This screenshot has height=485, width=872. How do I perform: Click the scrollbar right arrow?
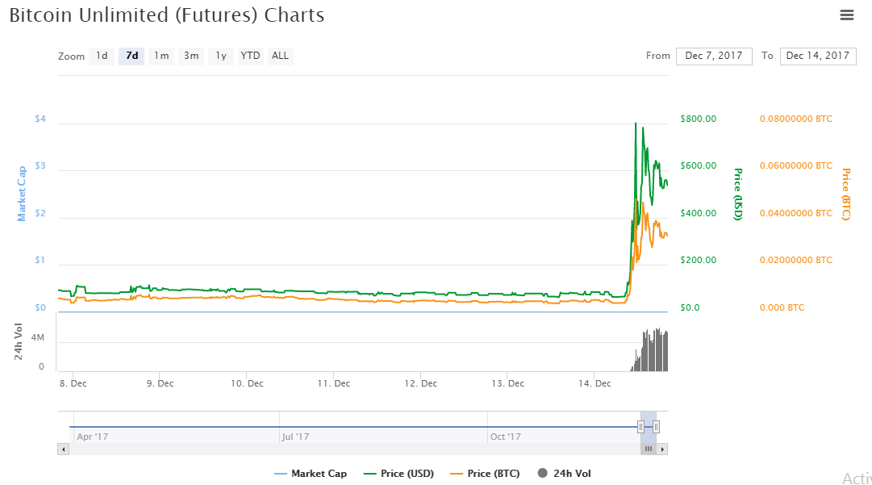663,449
